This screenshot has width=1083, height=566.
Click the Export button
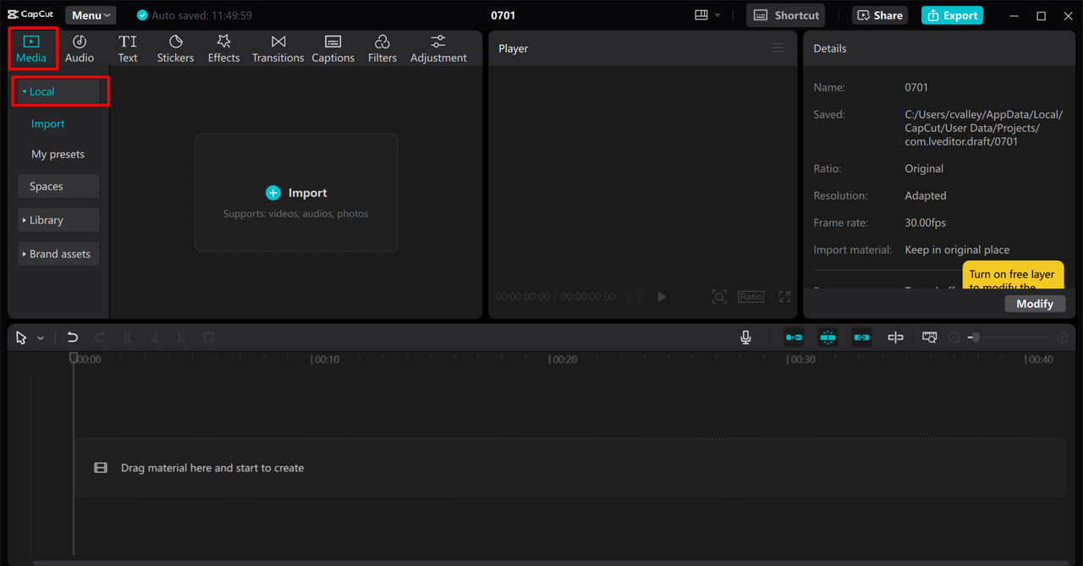click(952, 15)
